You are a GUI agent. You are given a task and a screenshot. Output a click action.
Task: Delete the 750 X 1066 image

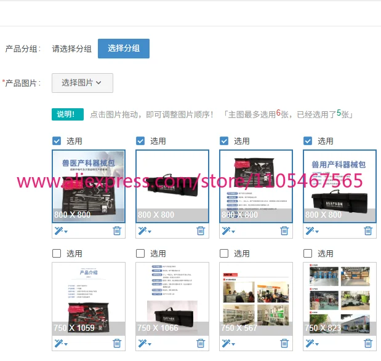pos(201,343)
